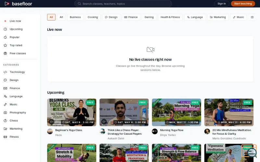Click teacher name Divya Yadav
This screenshot has height=162, width=260.
pyautogui.click(x=168, y=135)
